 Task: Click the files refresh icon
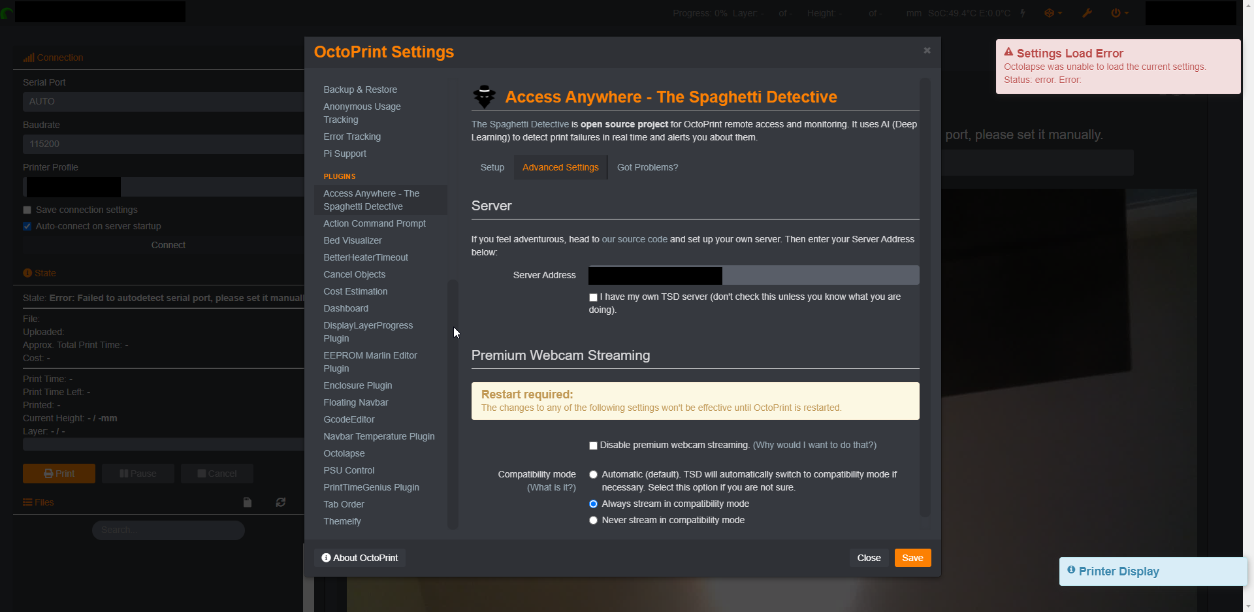coord(281,502)
